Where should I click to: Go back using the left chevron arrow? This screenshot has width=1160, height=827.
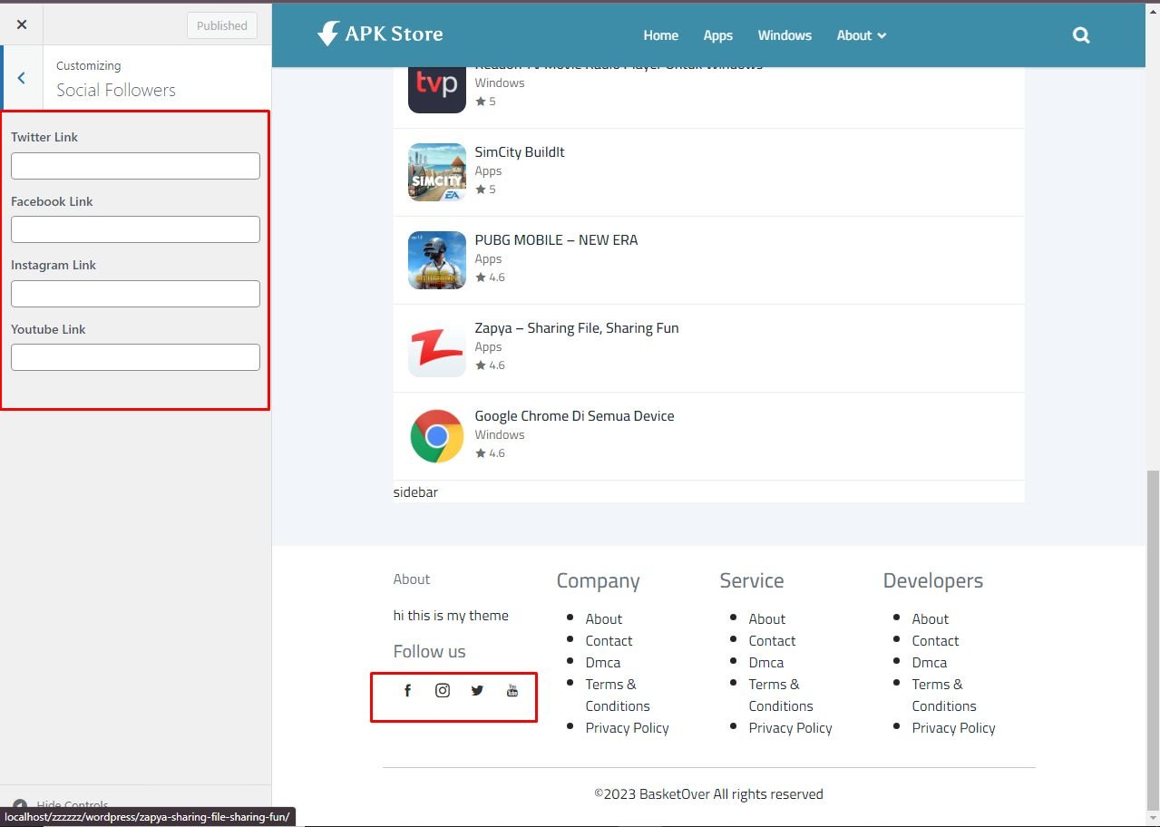point(22,78)
